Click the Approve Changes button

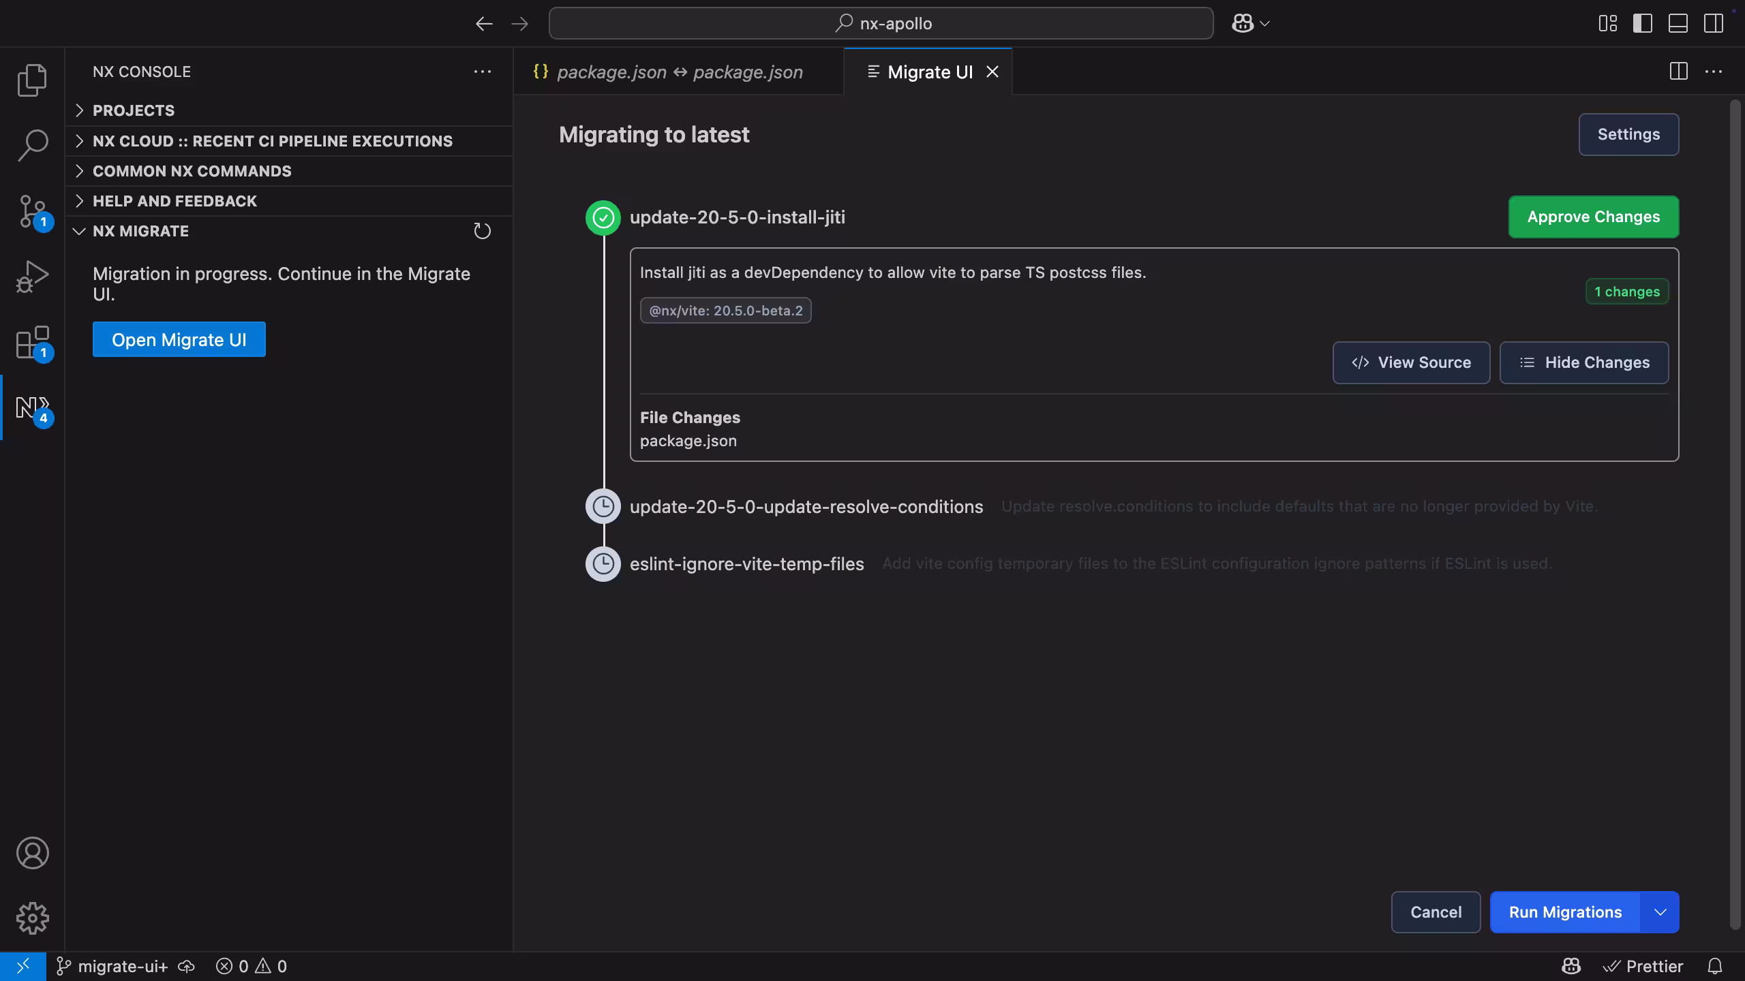pos(1593,217)
